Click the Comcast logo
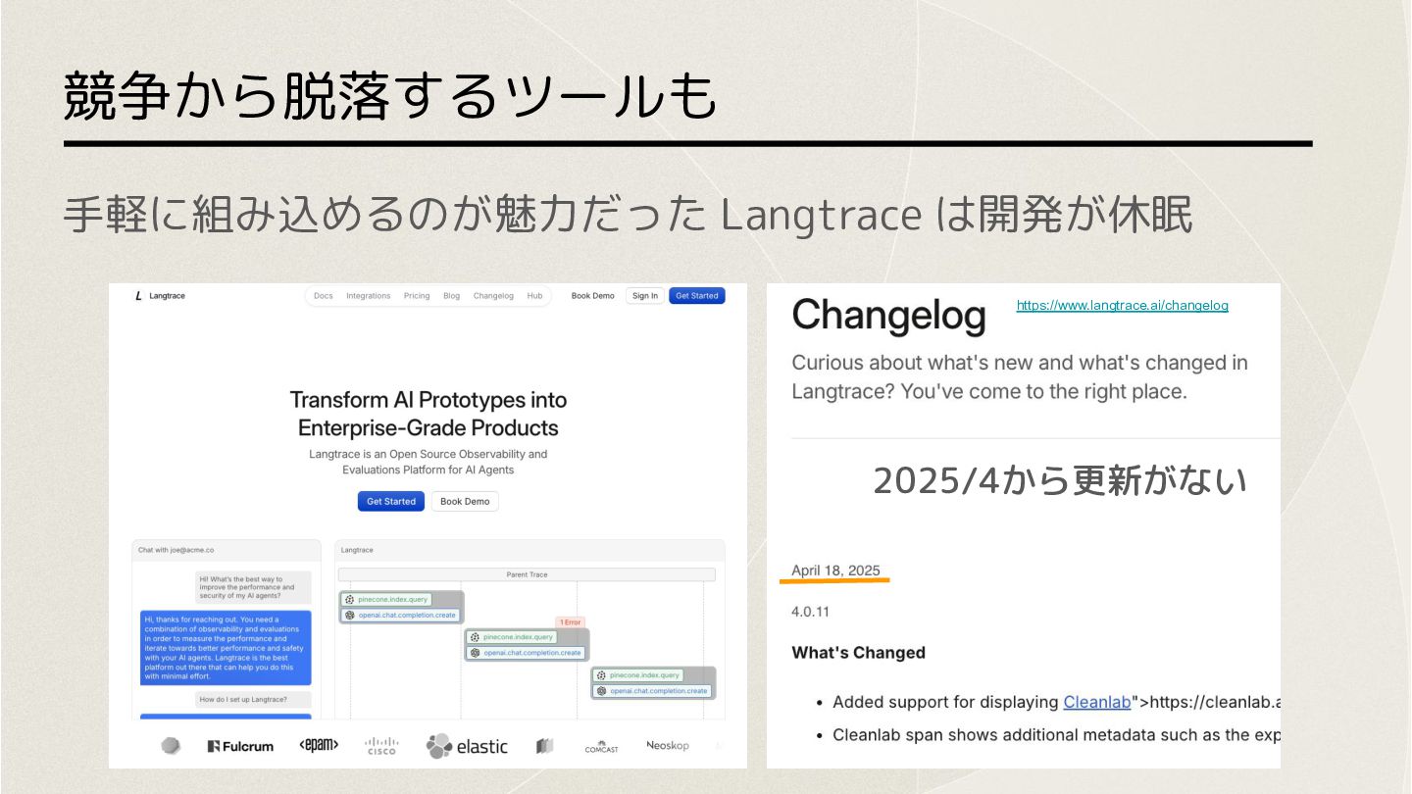 (602, 747)
